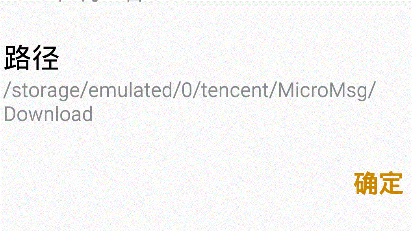Click the slash between "tencent" and "MicroMsg"
The height and width of the screenshot is (231, 412).
click(273, 90)
